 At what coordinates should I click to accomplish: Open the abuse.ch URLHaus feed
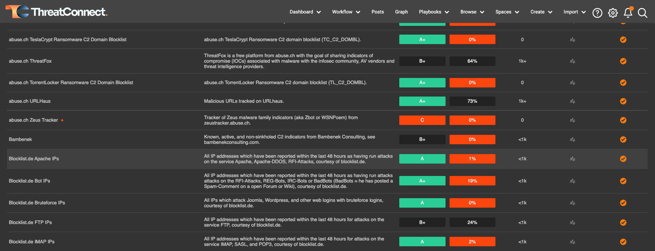[x=30, y=101]
